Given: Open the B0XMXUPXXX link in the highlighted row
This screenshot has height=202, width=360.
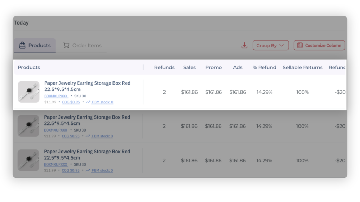Looking at the screenshot, I should coord(56,96).
